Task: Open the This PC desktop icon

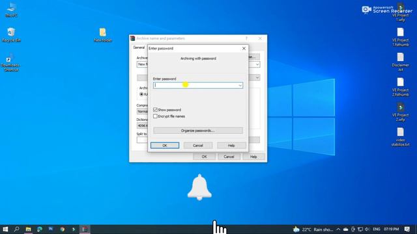Action: pos(11,10)
